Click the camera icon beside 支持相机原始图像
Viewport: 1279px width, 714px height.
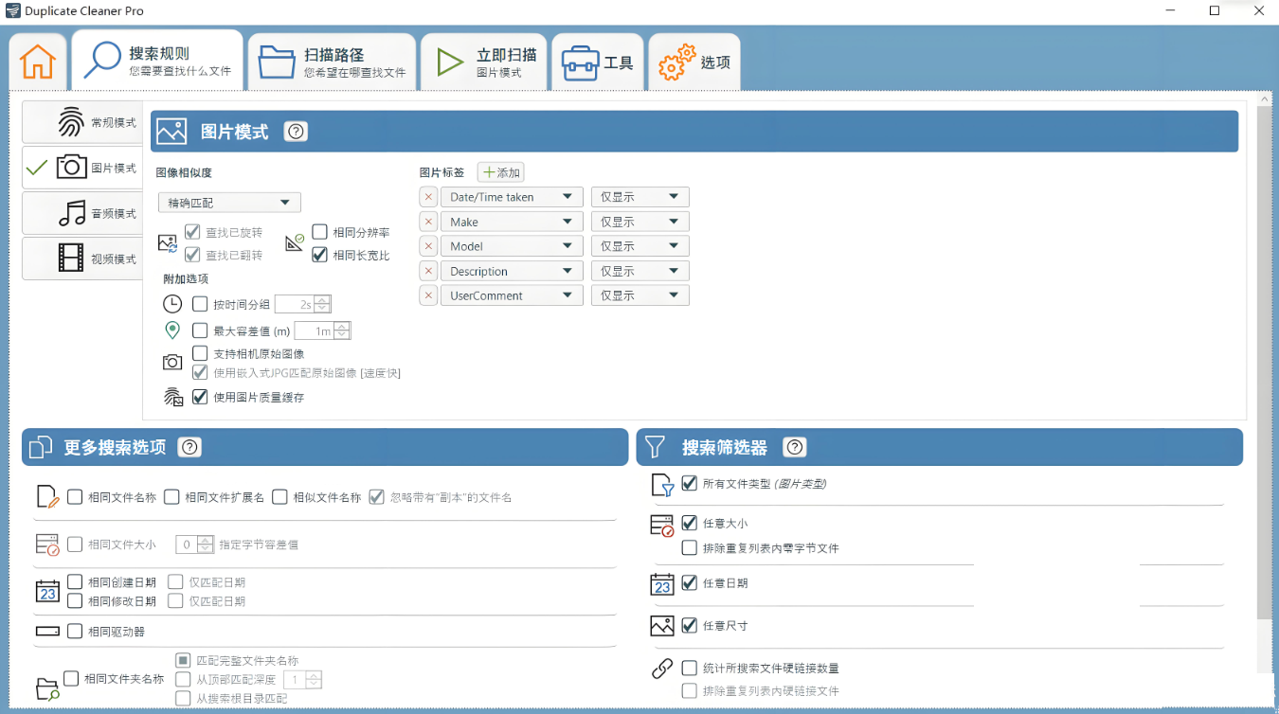(172, 362)
